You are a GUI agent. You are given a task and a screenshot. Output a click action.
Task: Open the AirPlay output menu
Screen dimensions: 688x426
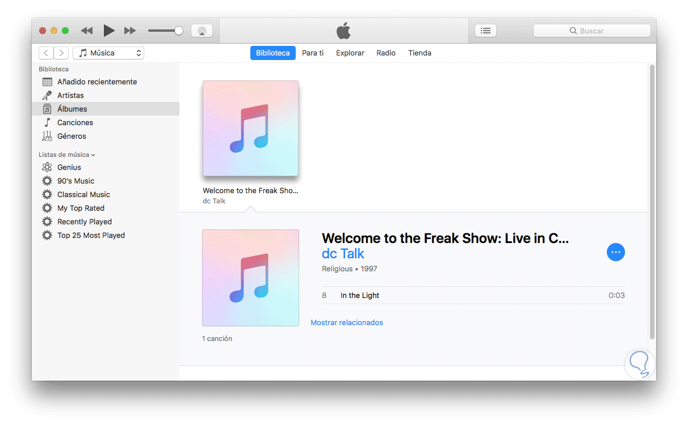click(x=202, y=31)
